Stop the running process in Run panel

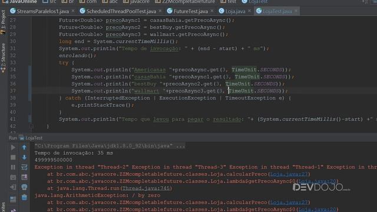(13, 157)
